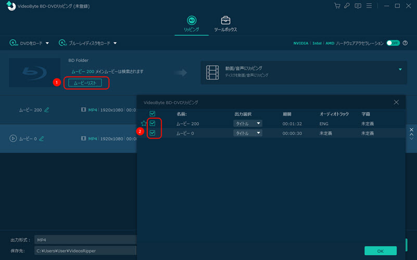Click the hardware acceleration help icon
The height and width of the screenshot is (260, 417).
tap(405, 43)
